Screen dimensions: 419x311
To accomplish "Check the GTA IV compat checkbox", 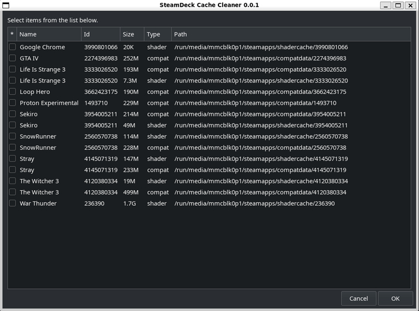I will pyautogui.click(x=13, y=58).
